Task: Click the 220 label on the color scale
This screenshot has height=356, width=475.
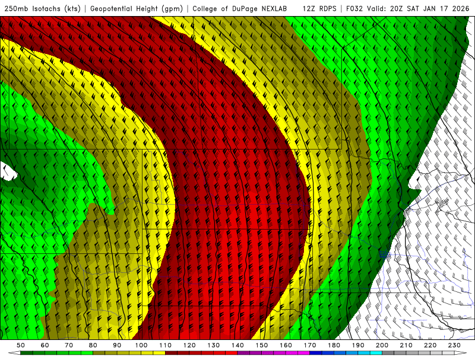Action: click(x=430, y=345)
